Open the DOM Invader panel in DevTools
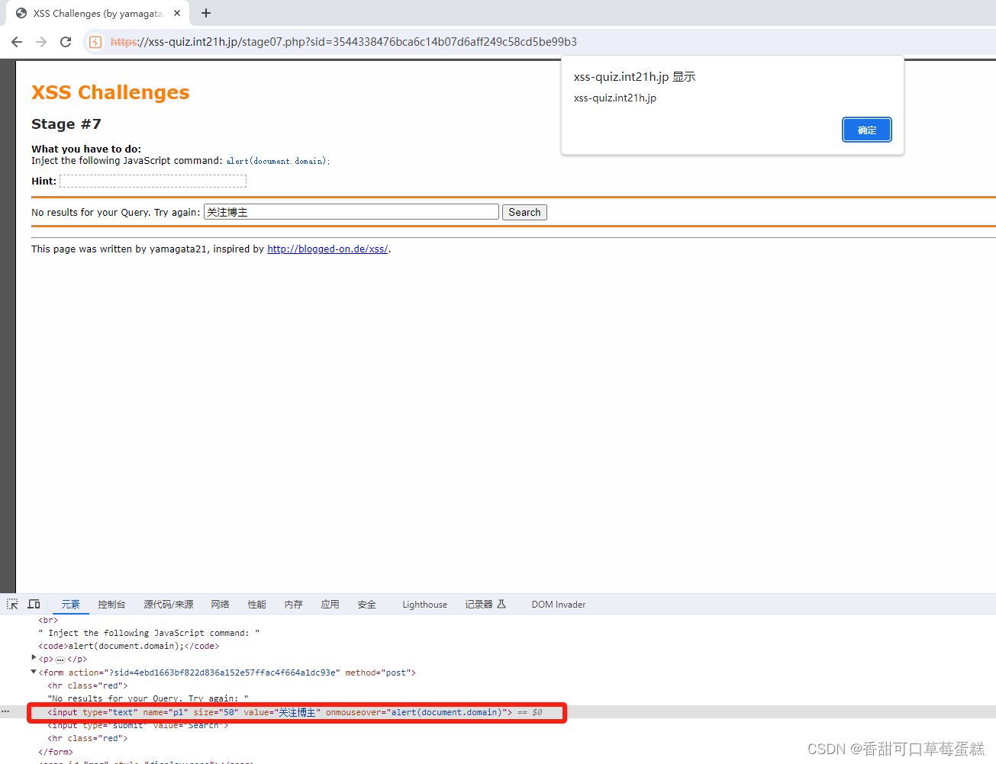The width and height of the screenshot is (996, 764). coord(558,604)
